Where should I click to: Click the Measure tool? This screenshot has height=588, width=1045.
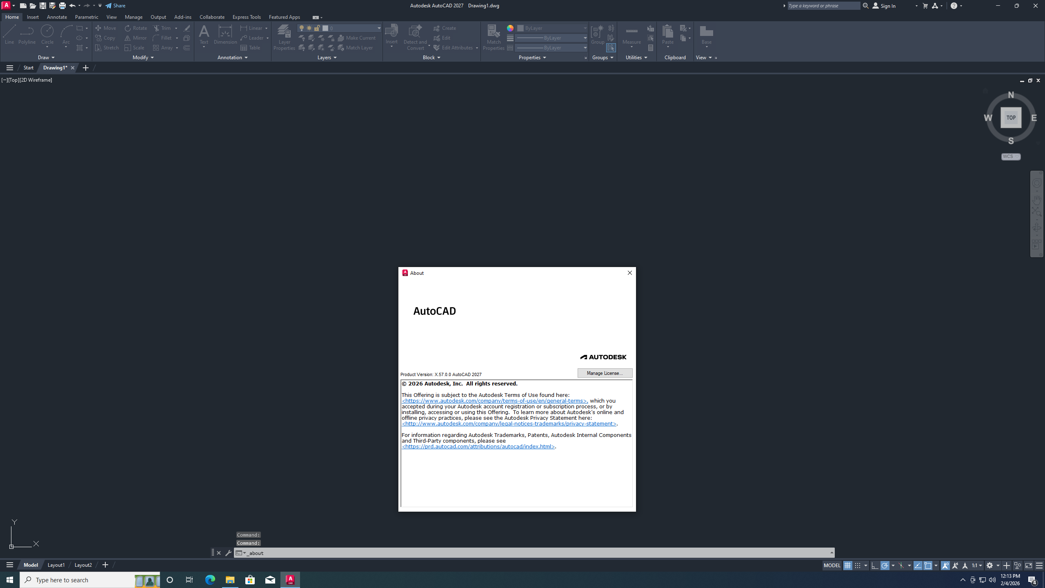tap(631, 35)
